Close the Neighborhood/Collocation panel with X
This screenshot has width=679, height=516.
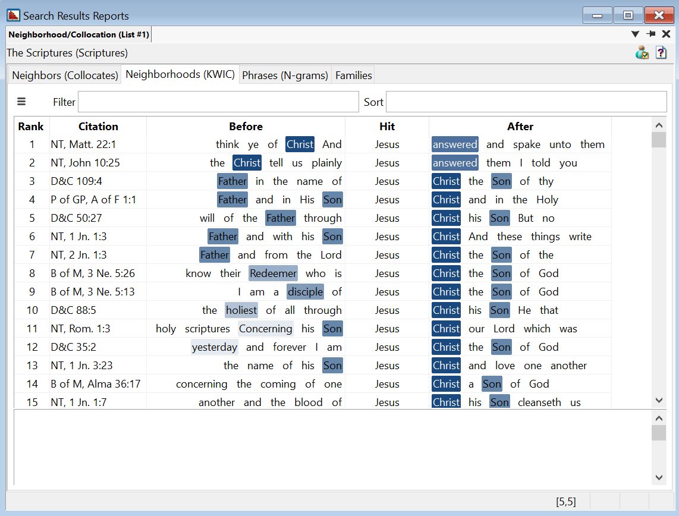pos(667,34)
